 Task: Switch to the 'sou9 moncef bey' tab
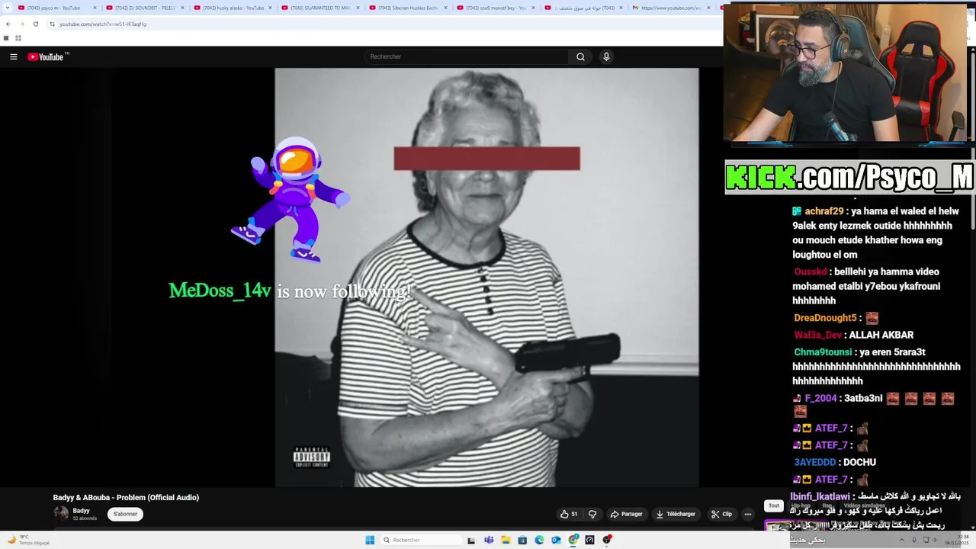click(x=496, y=8)
